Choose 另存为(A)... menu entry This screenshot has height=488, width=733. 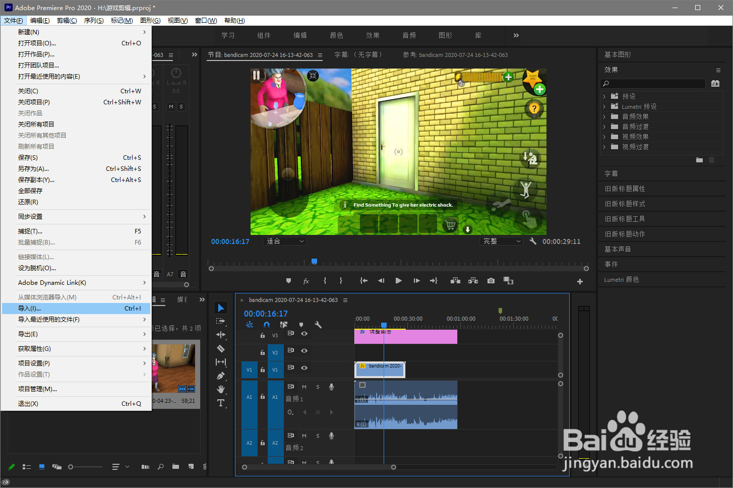click(x=76, y=169)
